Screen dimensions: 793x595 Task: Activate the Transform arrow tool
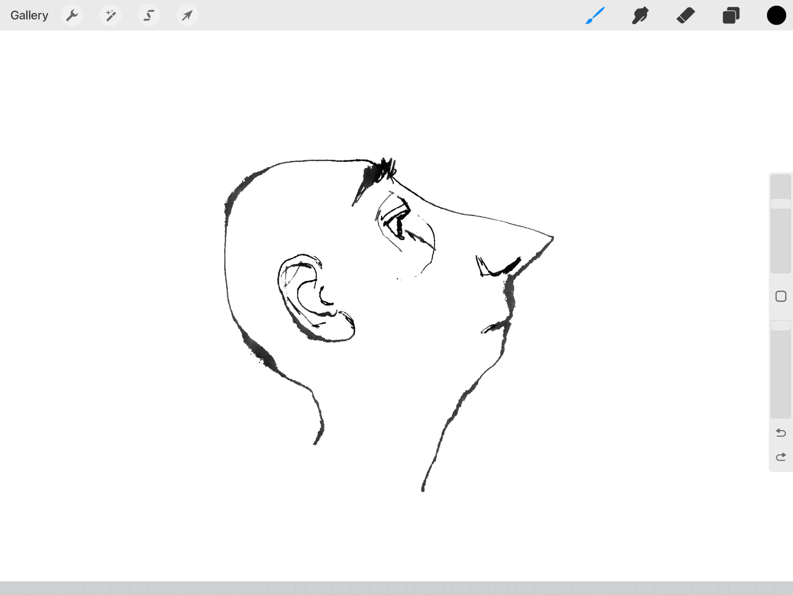pyautogui.click(x=187, y=15)
